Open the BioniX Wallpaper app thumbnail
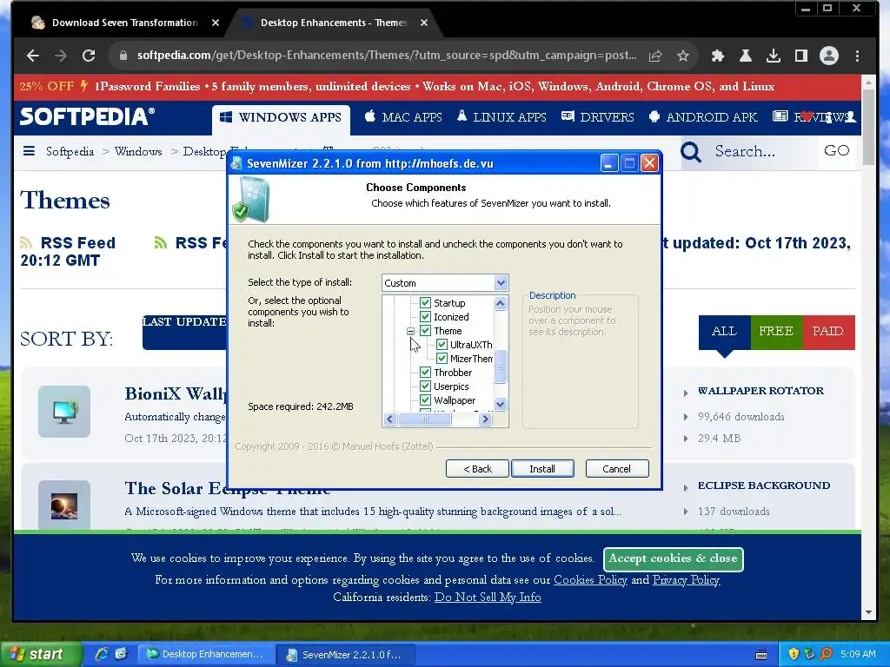Screen dimensions: 890x667 (64, 411)
